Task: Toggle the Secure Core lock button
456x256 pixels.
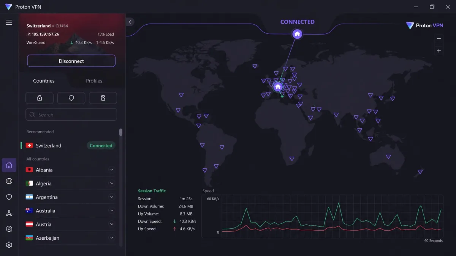Action: coord(40,98)
